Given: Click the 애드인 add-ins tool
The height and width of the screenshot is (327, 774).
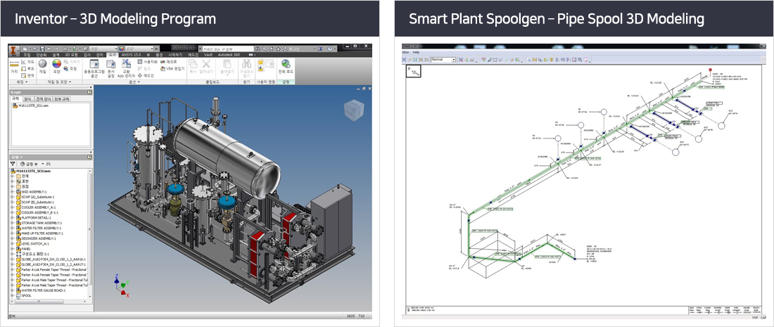Looking at the screenshot, I should pos(146,75).
